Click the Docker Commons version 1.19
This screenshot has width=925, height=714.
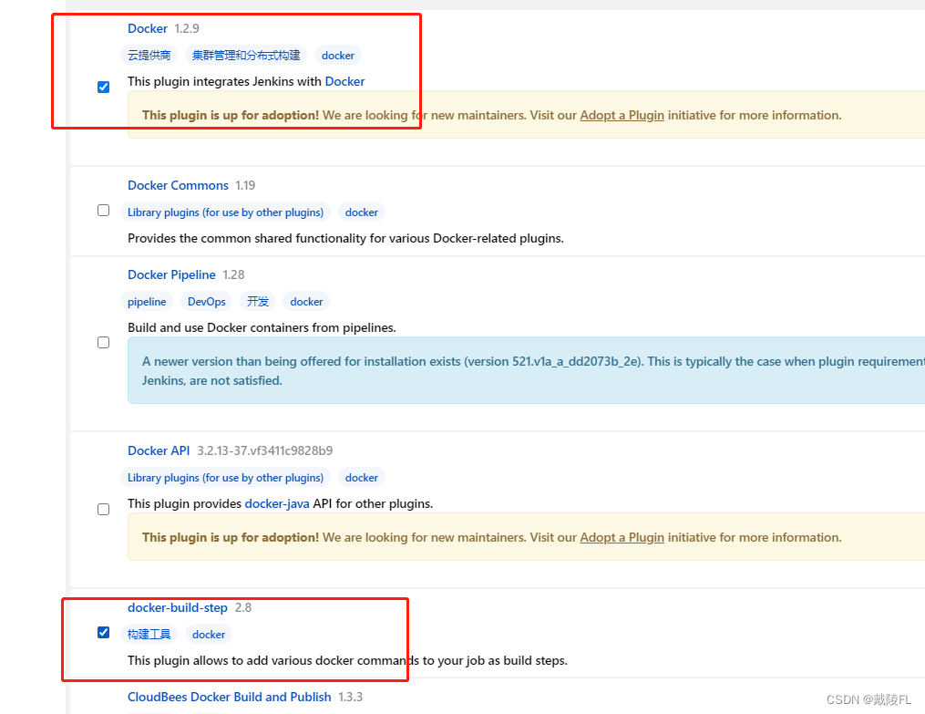pos(245,185)
